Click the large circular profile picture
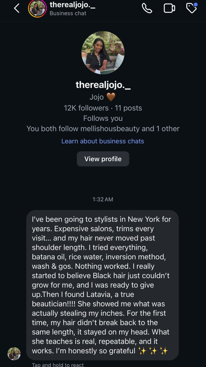 [x=103, y=53]
